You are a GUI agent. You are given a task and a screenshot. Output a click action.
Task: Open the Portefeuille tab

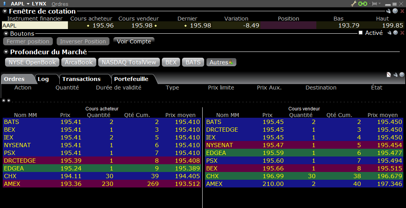[131, 79]
